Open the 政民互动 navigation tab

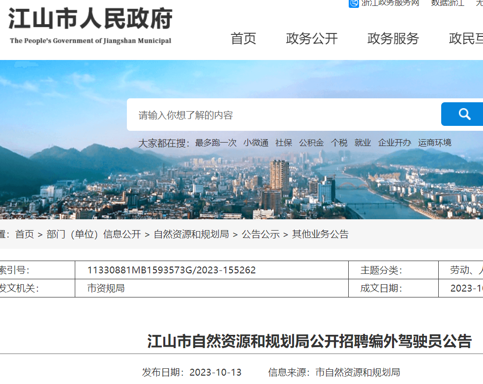(x=466, y=38)
